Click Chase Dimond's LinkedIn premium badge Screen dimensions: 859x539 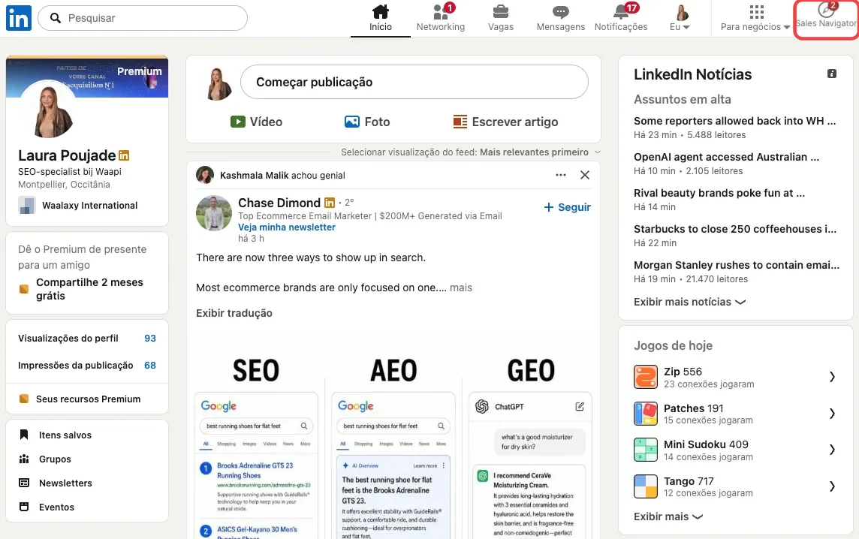[329, 203]
